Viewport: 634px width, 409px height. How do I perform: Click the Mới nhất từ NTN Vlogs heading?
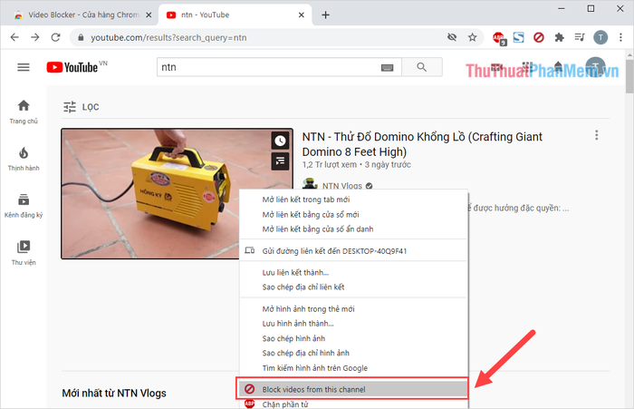click(x=114, y=394)
